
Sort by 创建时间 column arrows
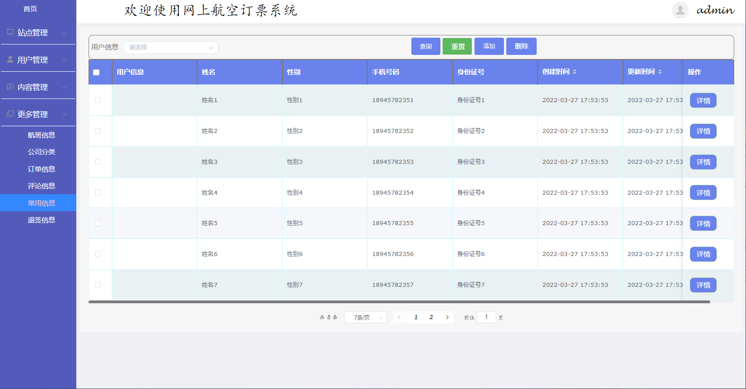pyautogui.click(x=574, y=72)
